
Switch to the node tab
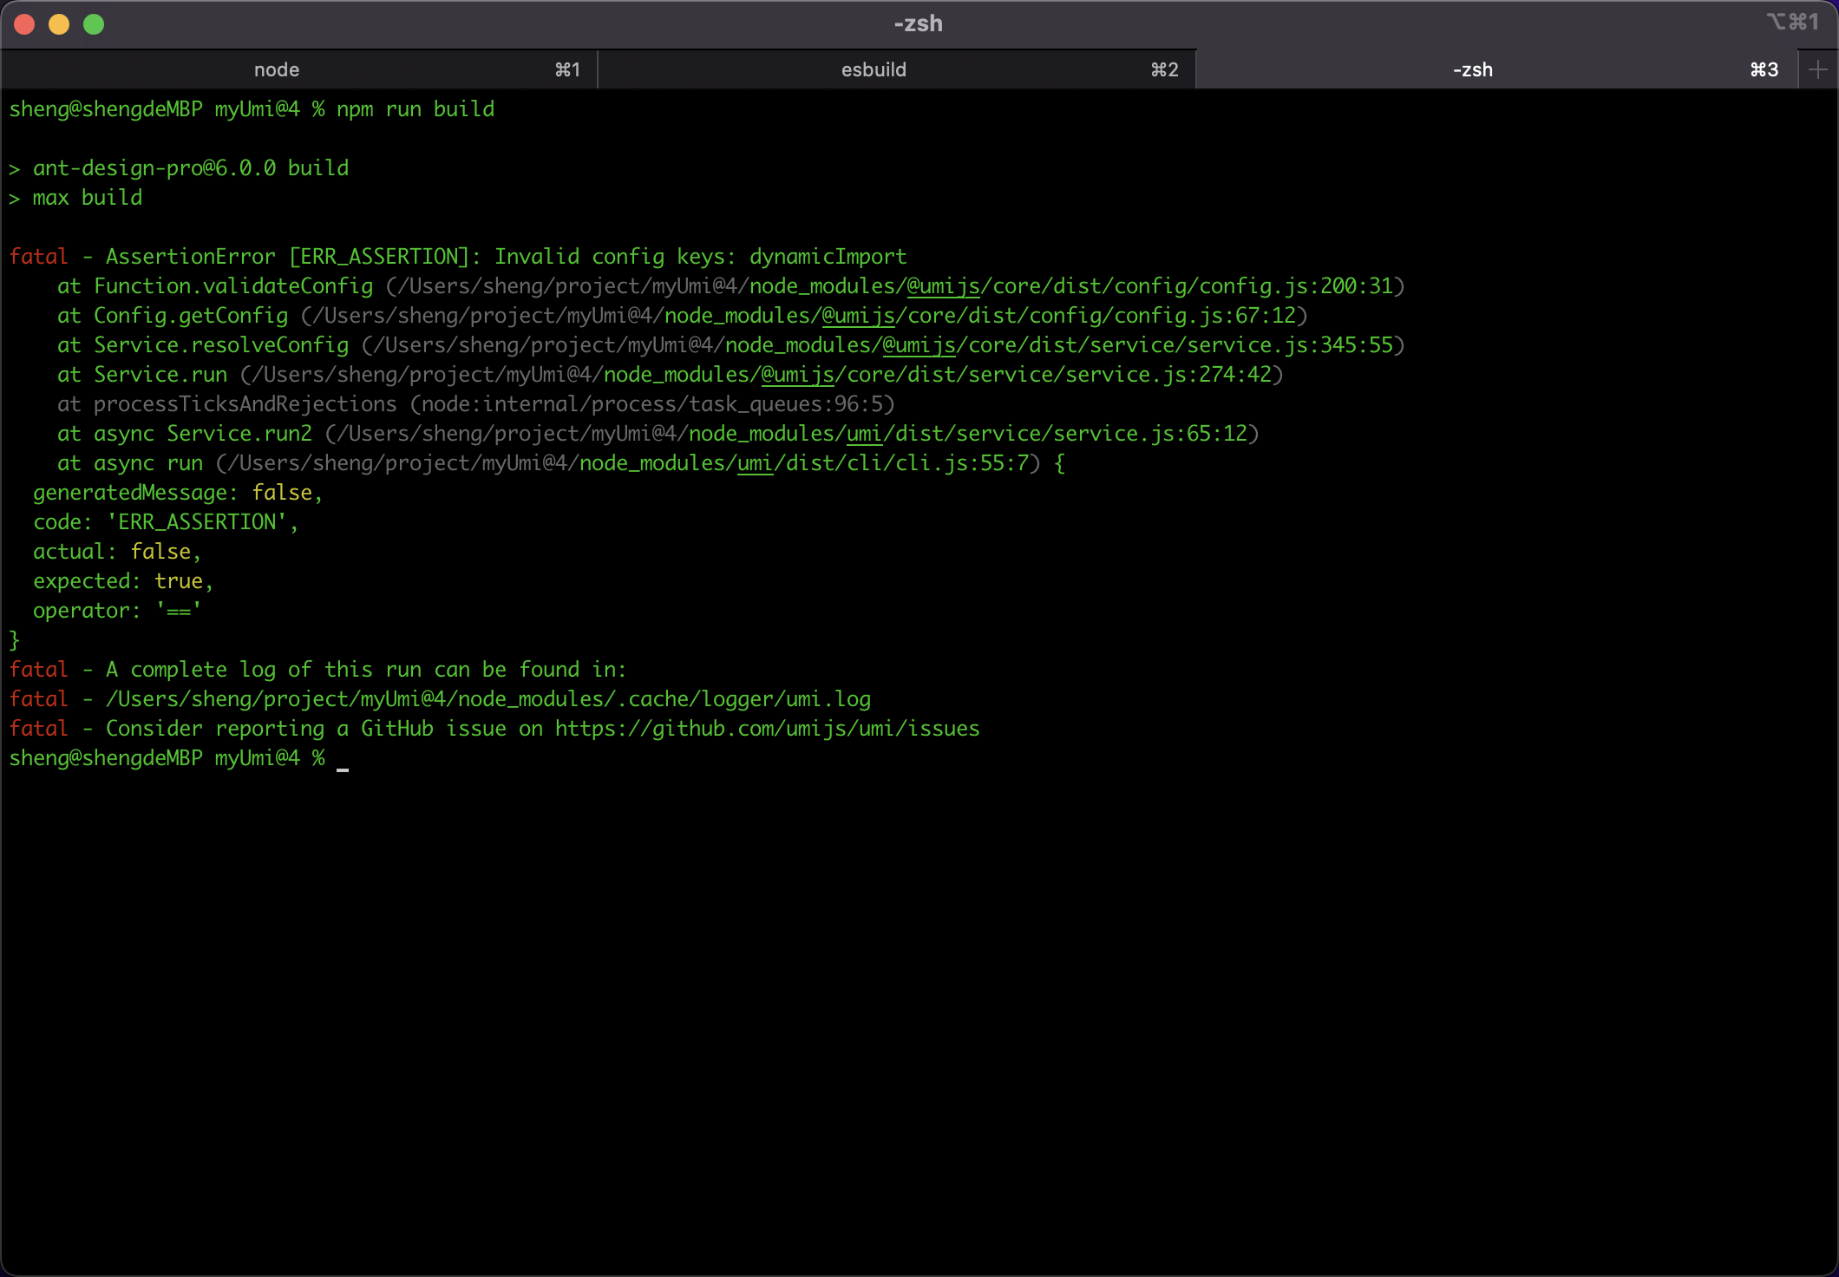[x=299, y=69]
